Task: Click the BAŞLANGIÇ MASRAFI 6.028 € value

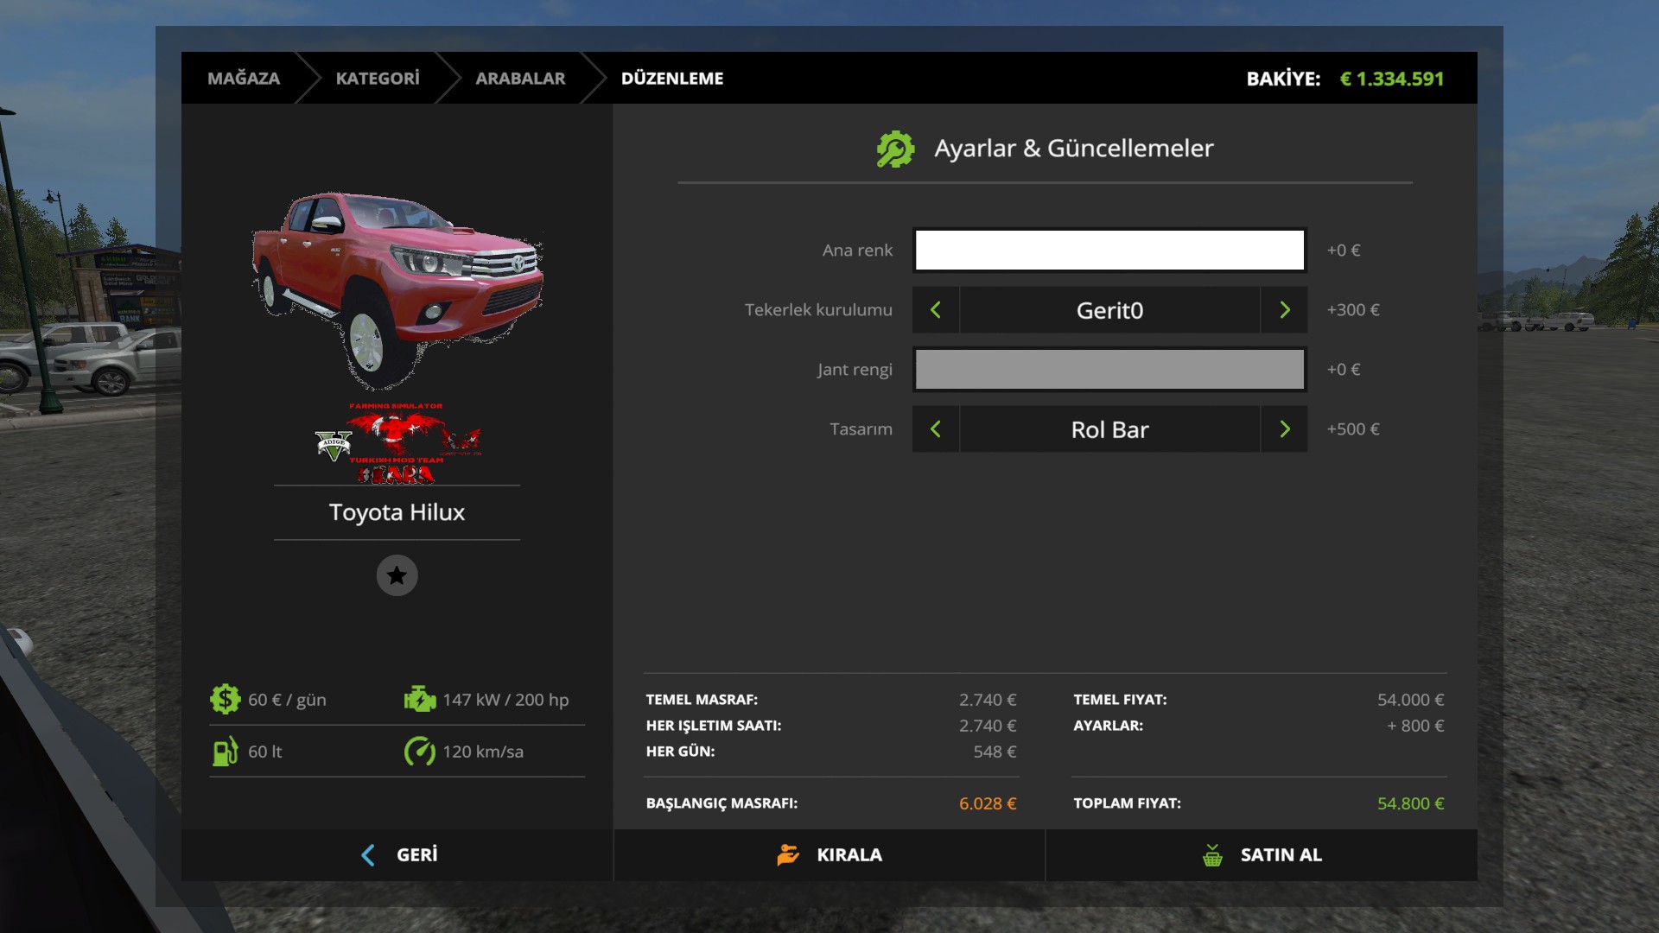Action: [x=988, y=803]
